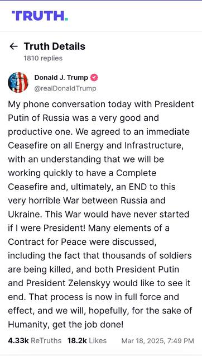Click sentence "if I were President!"

pos(47,228)
